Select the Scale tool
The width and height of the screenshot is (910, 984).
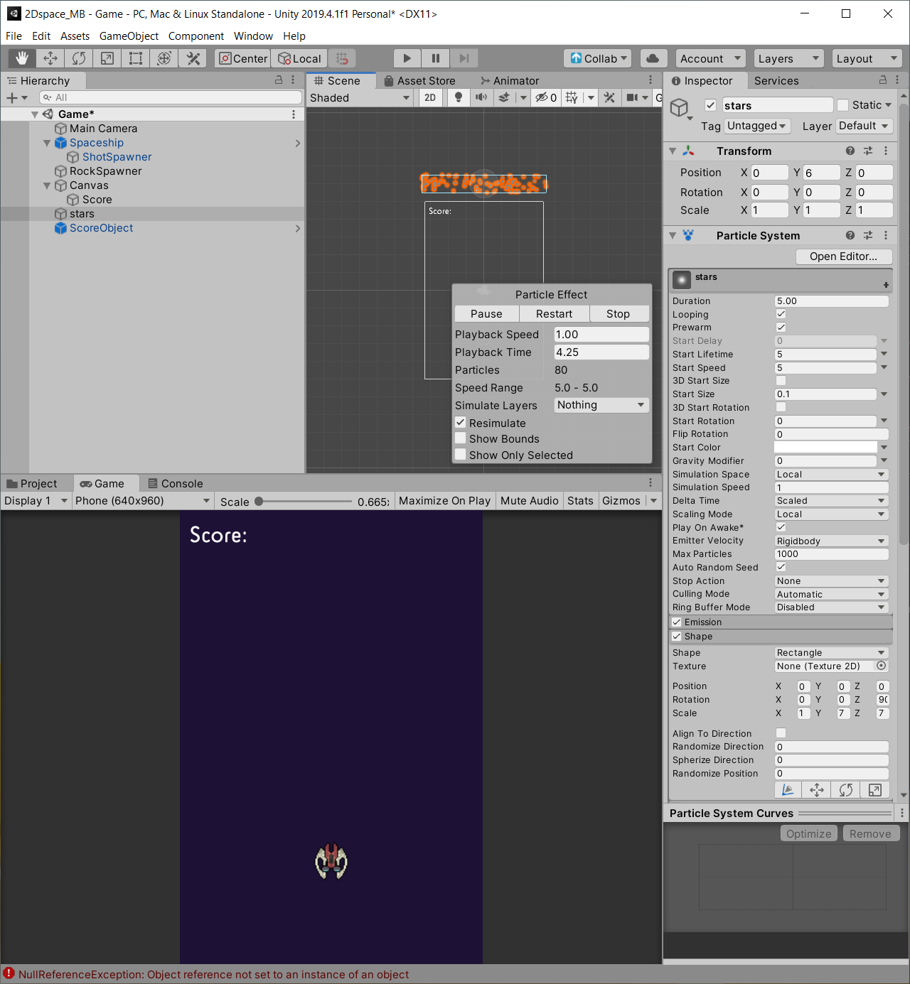pos(107,58)
